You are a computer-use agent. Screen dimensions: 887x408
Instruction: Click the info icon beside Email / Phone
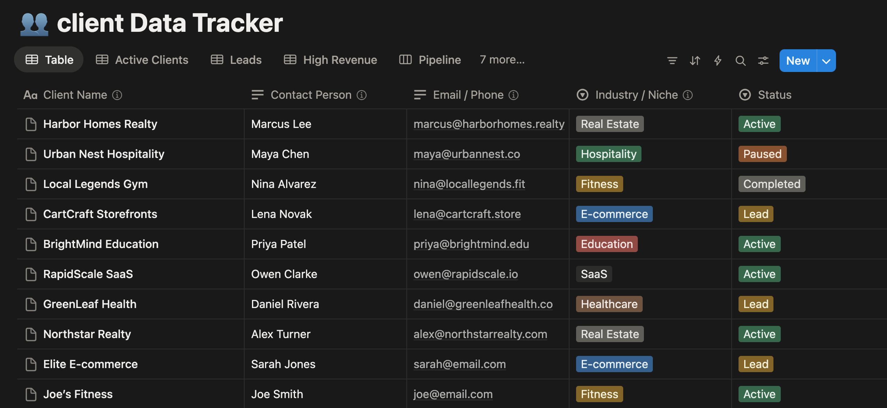[513, 95]
